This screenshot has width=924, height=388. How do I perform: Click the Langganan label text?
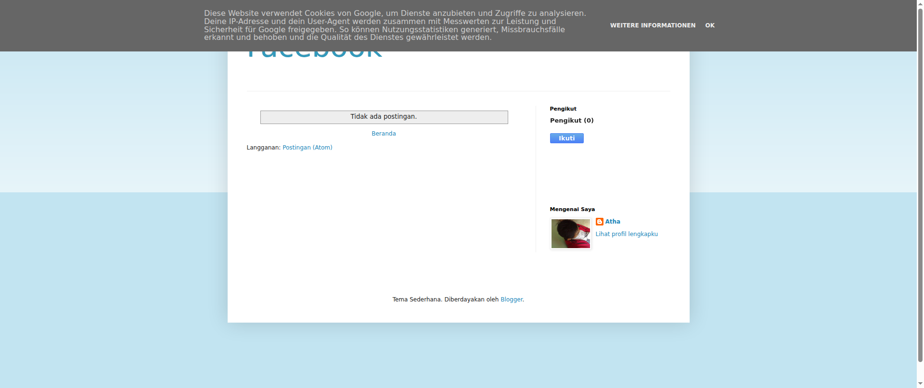tap(263, 148)
